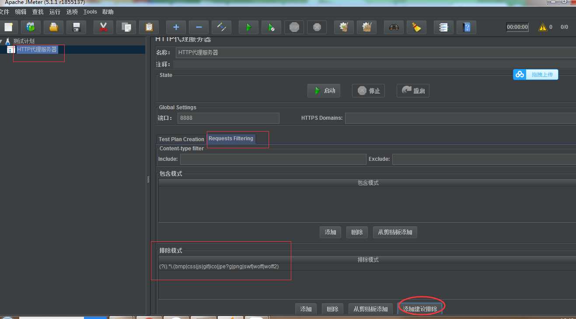Click 从剪贴板添加 under 包含模式
Screen dimensions: 576x319
pos(395,232)
